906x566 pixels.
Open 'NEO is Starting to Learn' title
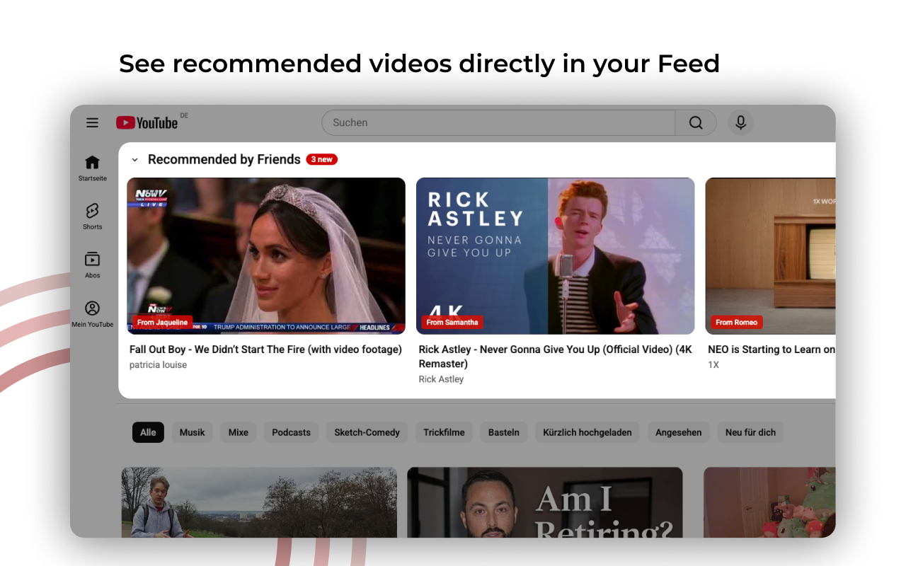pos(772,350)
